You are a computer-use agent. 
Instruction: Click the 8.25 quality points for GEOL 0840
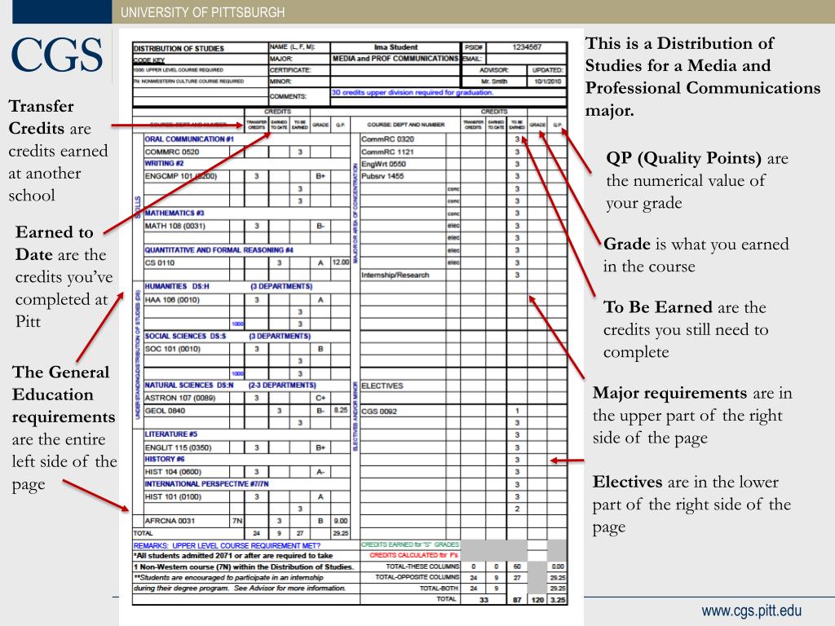click(x=341, y=411)
